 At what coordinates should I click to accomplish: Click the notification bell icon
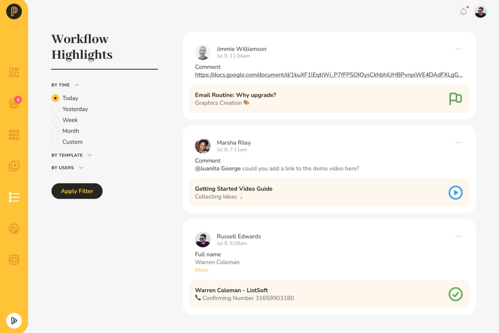point(464,11)
